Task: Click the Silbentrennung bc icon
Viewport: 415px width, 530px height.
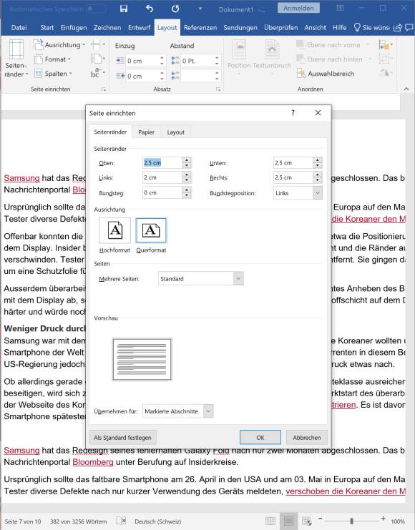Action: coord(98,72)
